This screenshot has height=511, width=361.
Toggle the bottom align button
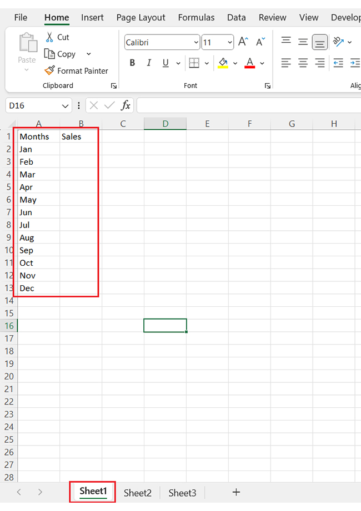(319, 42)
